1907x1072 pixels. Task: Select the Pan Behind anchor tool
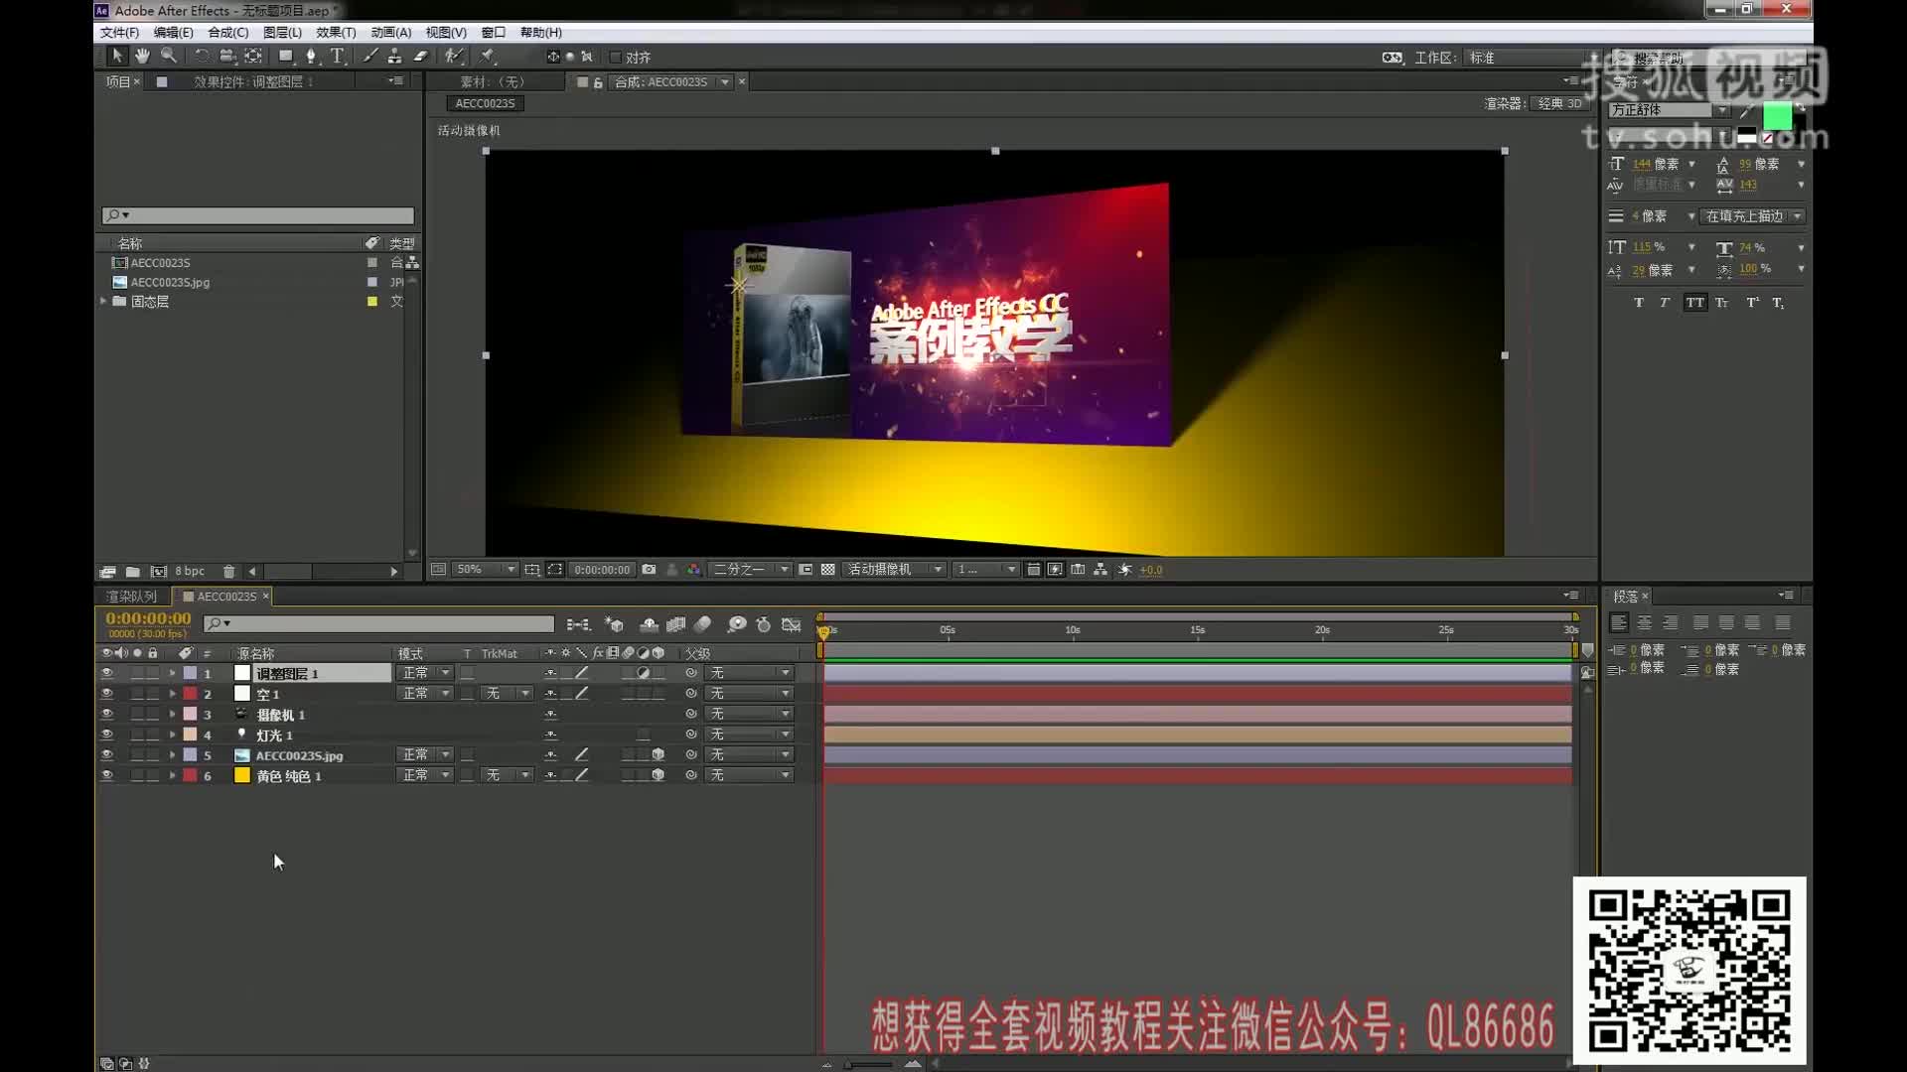tap(253, 57)
